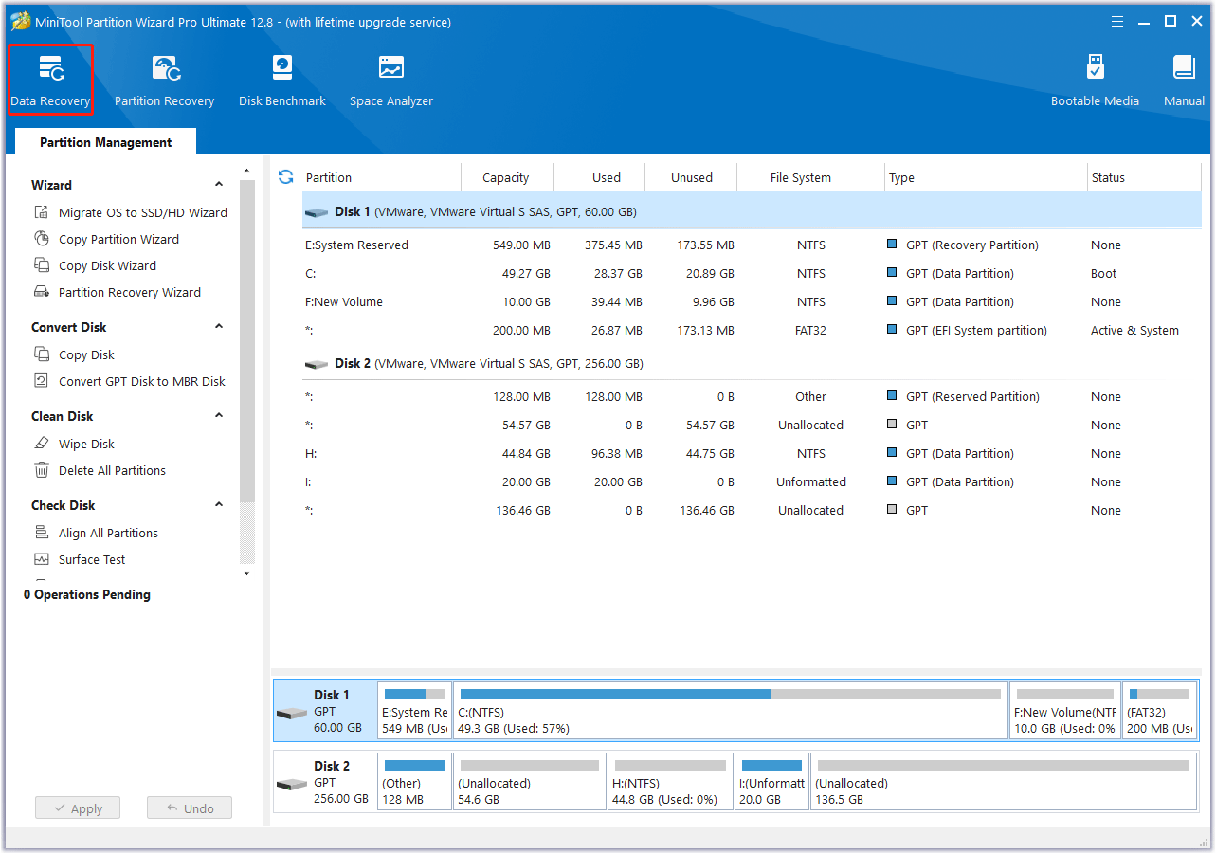Click the Undo button
The width and height of the screenshot is (1216, 853).
point(189,808)
